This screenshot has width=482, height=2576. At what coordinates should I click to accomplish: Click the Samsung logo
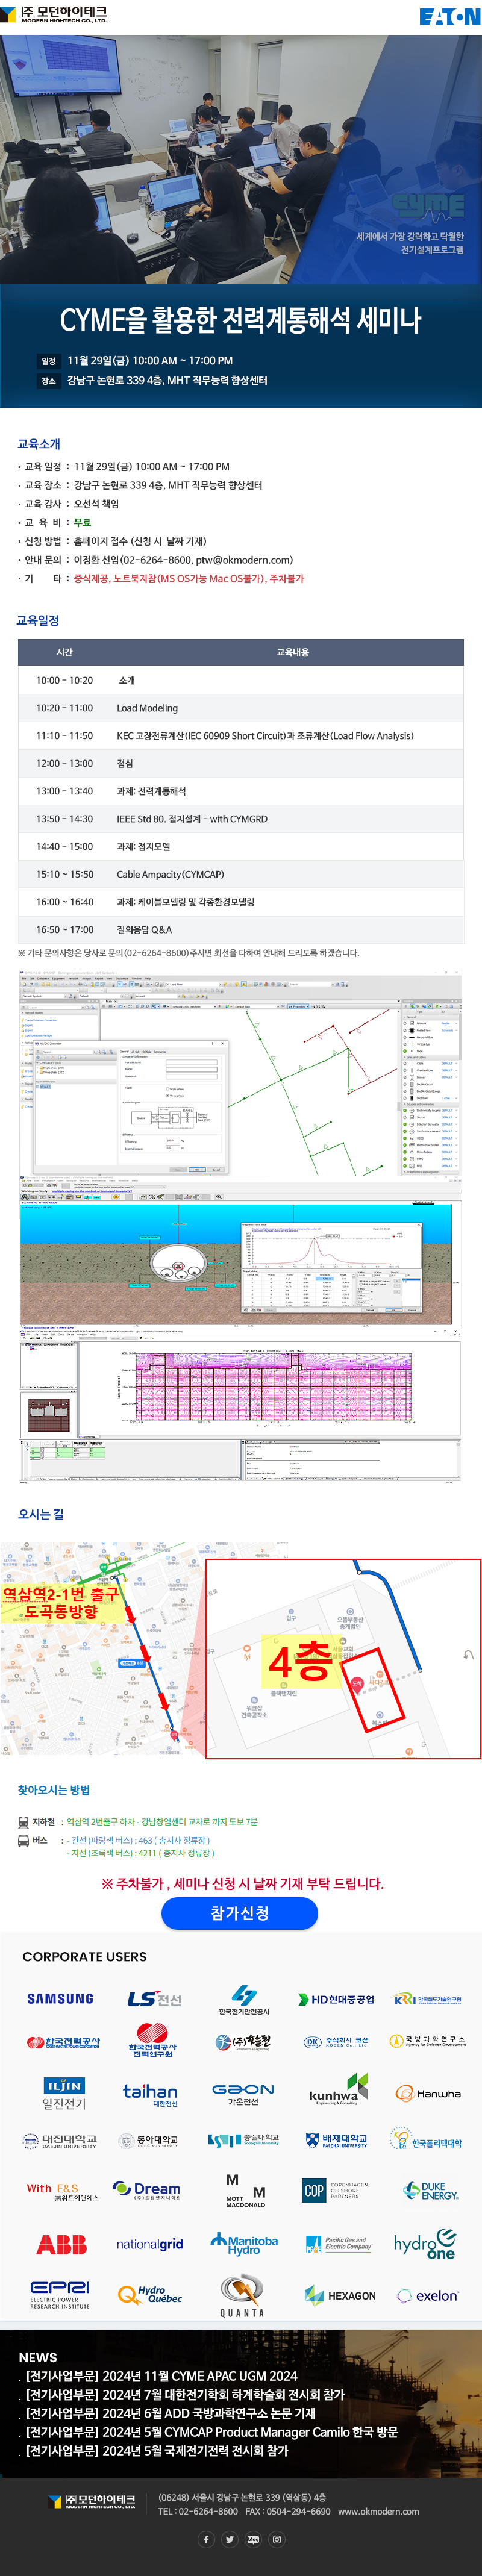[x=60, y=1998]
